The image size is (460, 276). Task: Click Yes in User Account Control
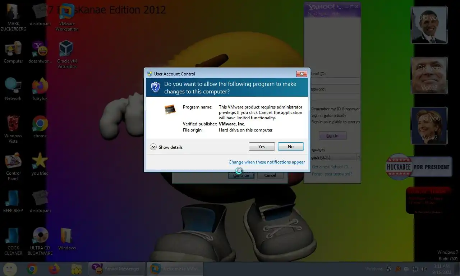point(262,147)
